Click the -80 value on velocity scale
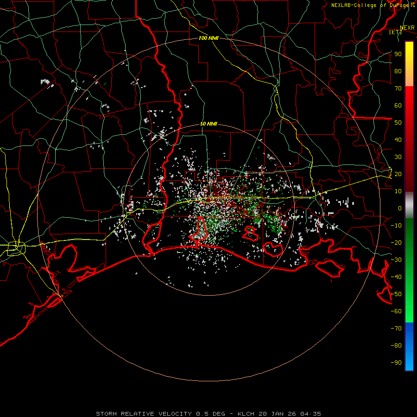Screen dimensions: 417x417 click(396, 346)
